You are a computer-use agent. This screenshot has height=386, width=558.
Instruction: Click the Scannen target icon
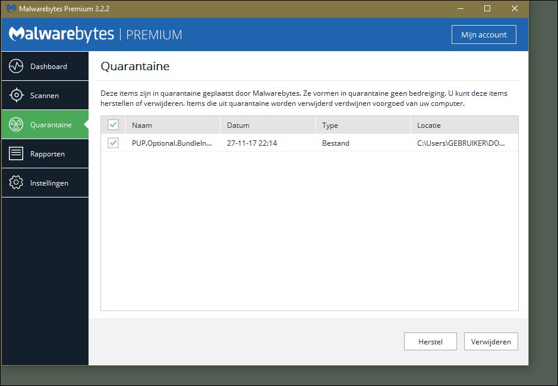[16, 95]
